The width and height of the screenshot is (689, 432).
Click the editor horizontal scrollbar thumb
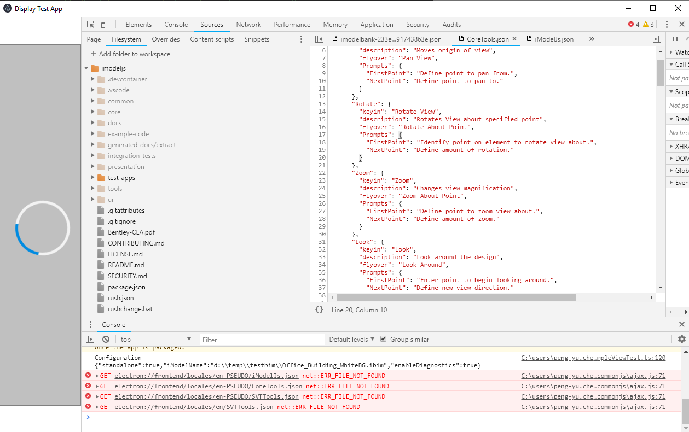[x=456, y=297]
